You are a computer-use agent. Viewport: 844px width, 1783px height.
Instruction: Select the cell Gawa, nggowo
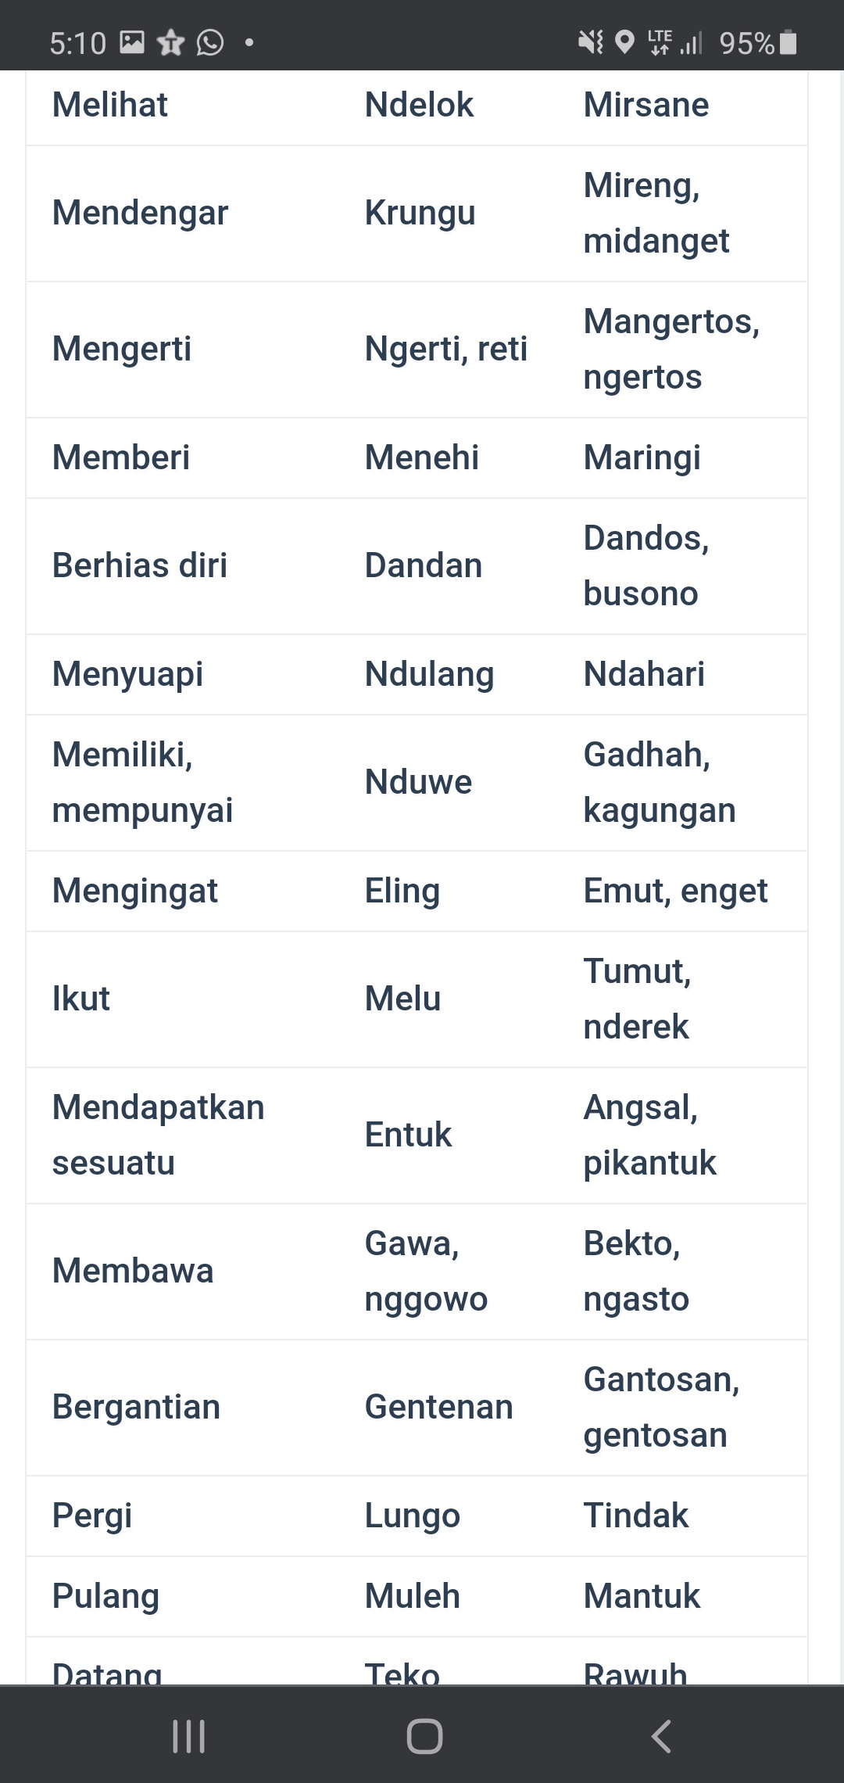click(x=426, y=1270)
